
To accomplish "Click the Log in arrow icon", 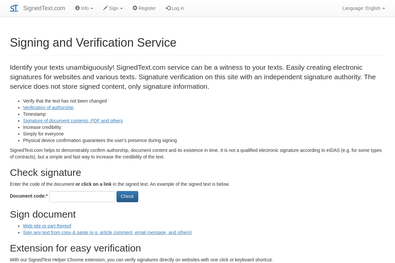I will click(168, 8).
